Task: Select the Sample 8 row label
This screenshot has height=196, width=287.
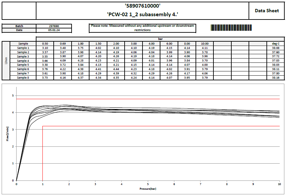Action: (23, 78)
